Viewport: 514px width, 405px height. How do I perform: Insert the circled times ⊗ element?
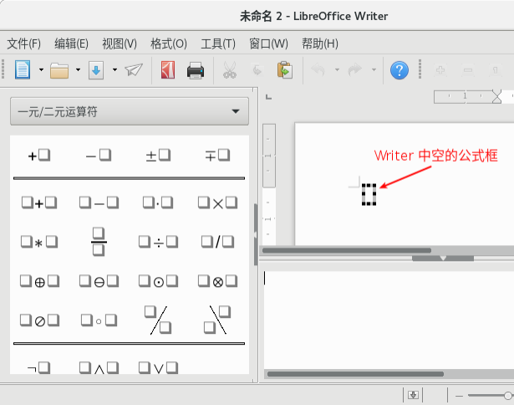217,282
